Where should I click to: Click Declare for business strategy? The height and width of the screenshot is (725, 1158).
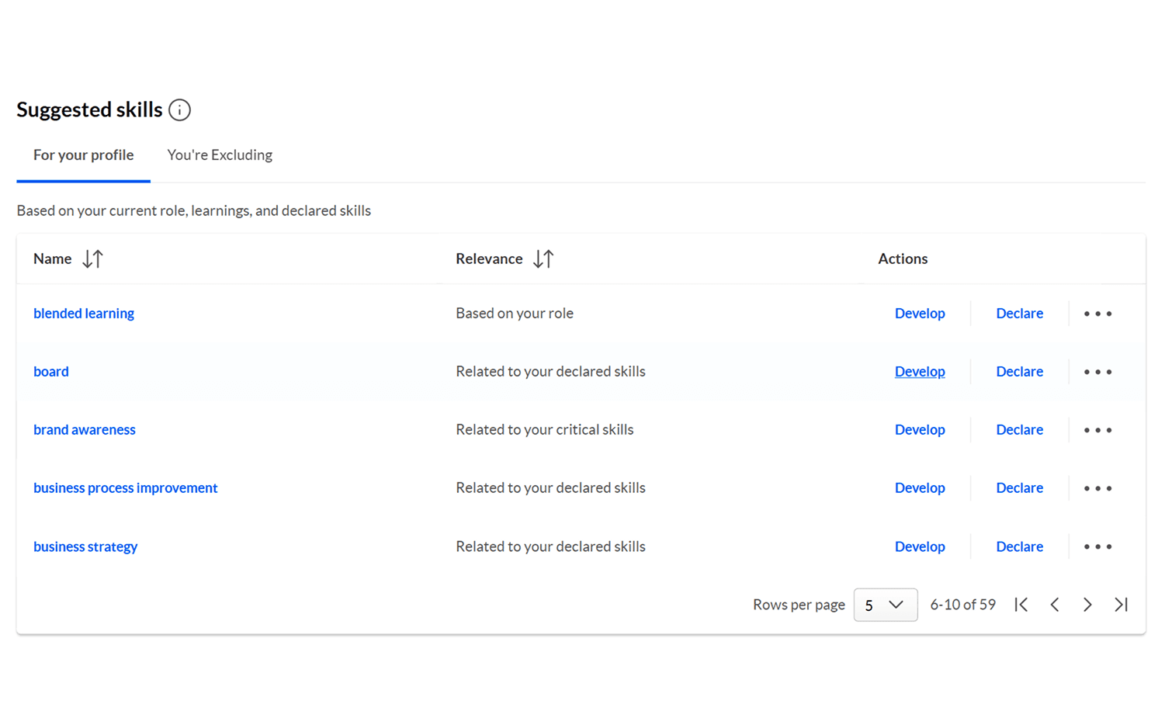tap(1019, 546)
